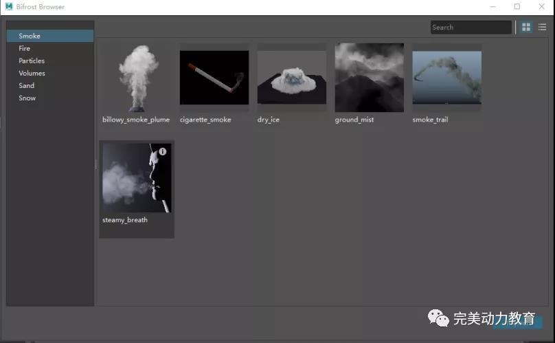Click the billowy_smoke_plume label text
This screenshot has height=343, width=555.
tap(136, 120)
